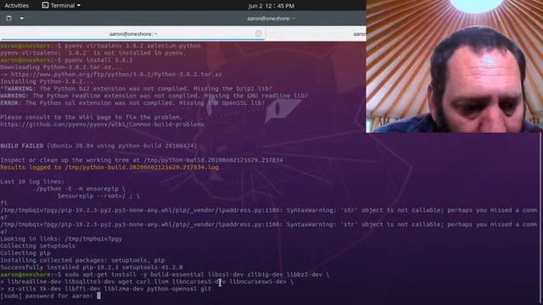
Task: Expand the Terminal app menu arrow
Action: coord(79,6)
